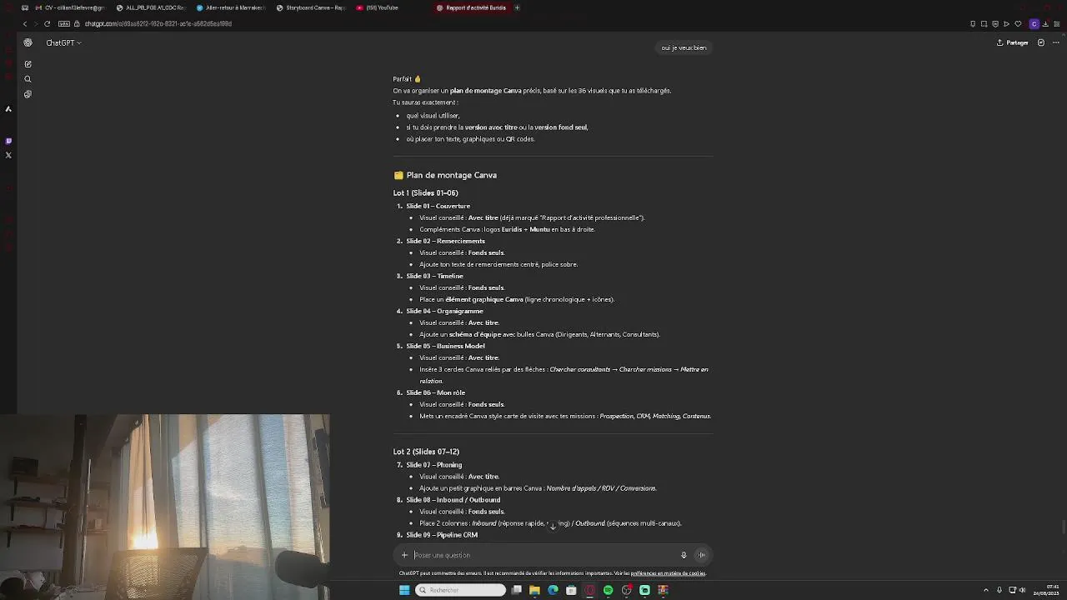This screenshot has width=1067, height=600.
Task: Click the scroll-to-bottom arrow button
Action: (553, 526)
